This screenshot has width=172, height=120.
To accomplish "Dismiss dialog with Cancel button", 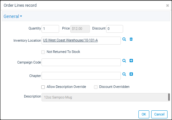I will (x=159, y=114).
